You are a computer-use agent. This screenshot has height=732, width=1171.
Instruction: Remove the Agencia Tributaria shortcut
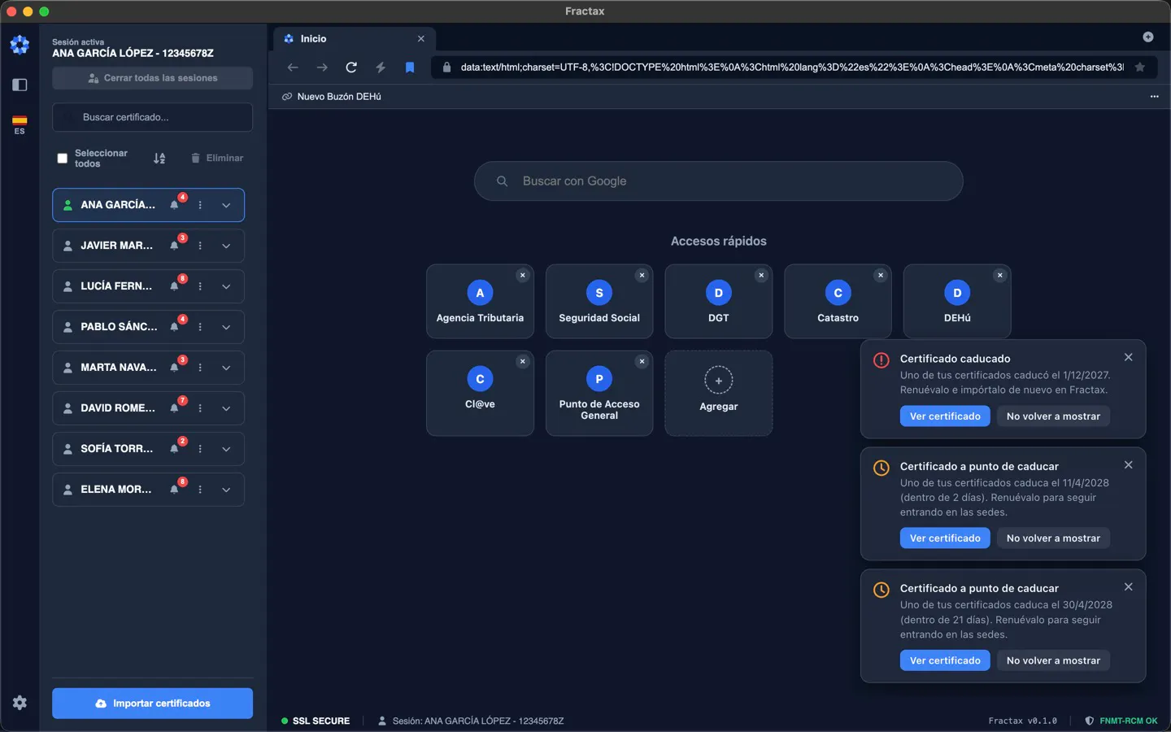click(x=523, y=275)
